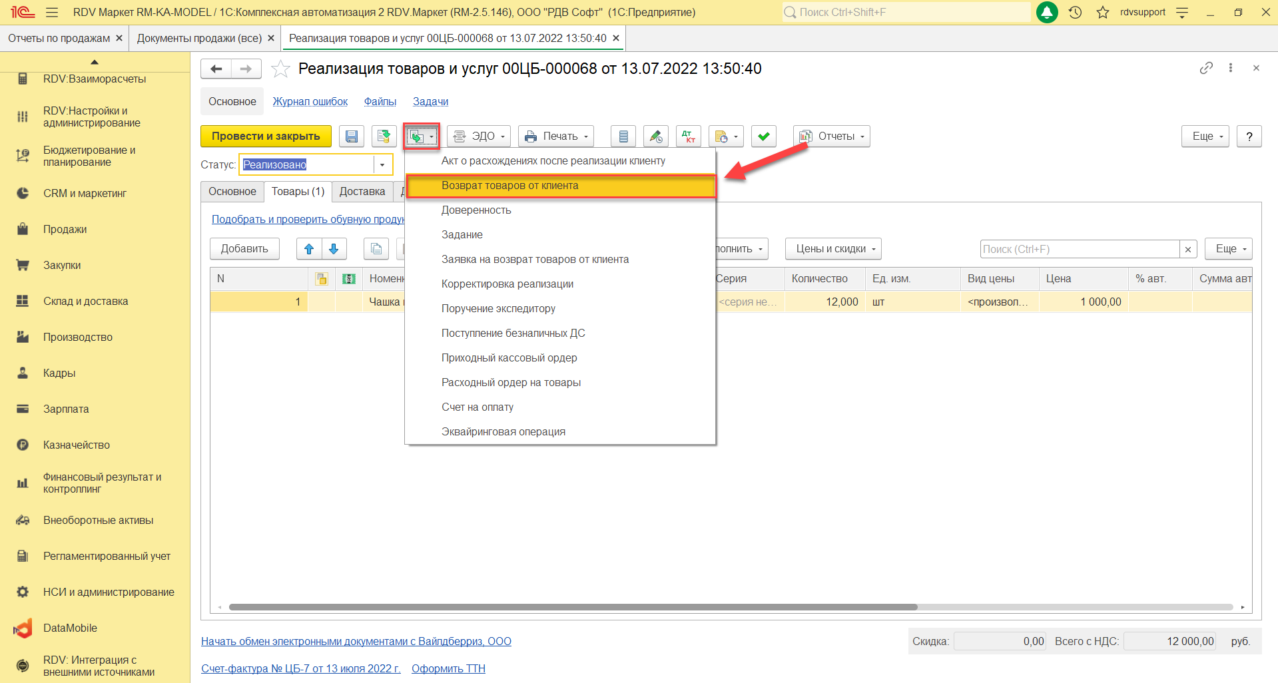The width and height of the screenshot is (1278, 683).
Task: Add the document to favorites with the star icon
Action: click(x=281, y=69)
